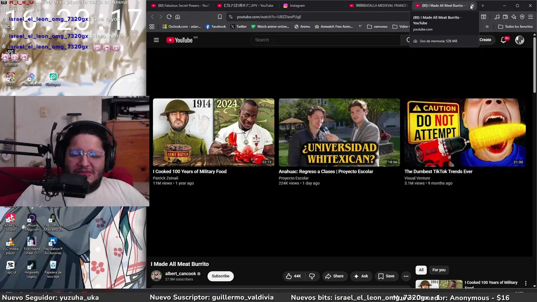The width and height of the screenshot is (537, 302).
Task: Select the For you filter chip
Action: [x=439, y=270]
